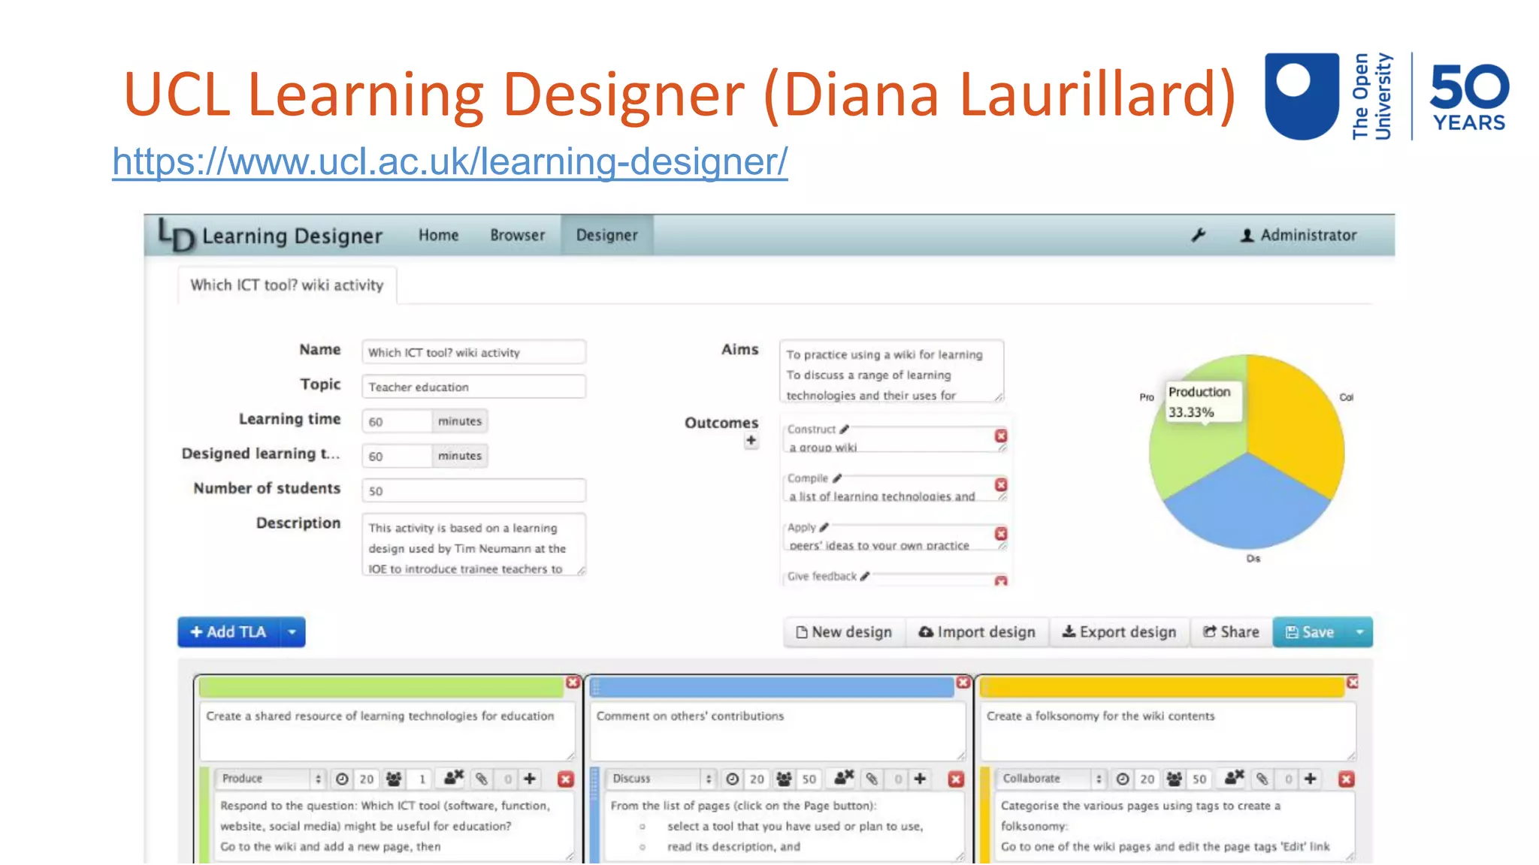Toggle teacher-present icon in Produce row
Viewport: 1539px width, 865px height.
(x=454, y=778)
